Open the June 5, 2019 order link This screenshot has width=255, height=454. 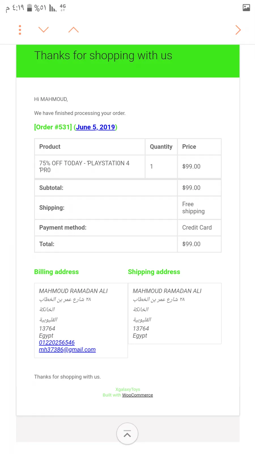pos(95,127)
